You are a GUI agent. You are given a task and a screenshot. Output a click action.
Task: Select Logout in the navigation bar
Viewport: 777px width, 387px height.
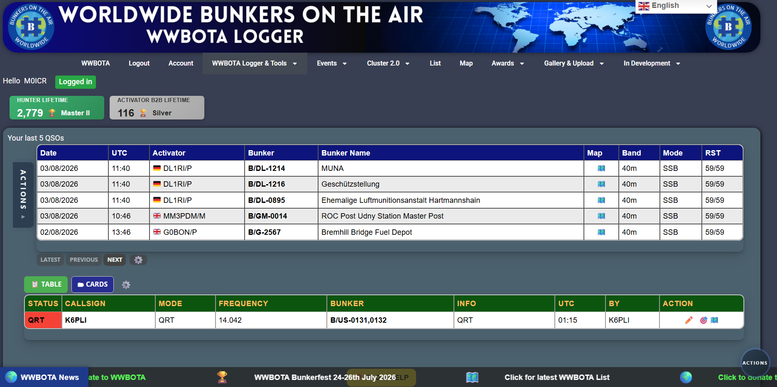click(139, 63)
